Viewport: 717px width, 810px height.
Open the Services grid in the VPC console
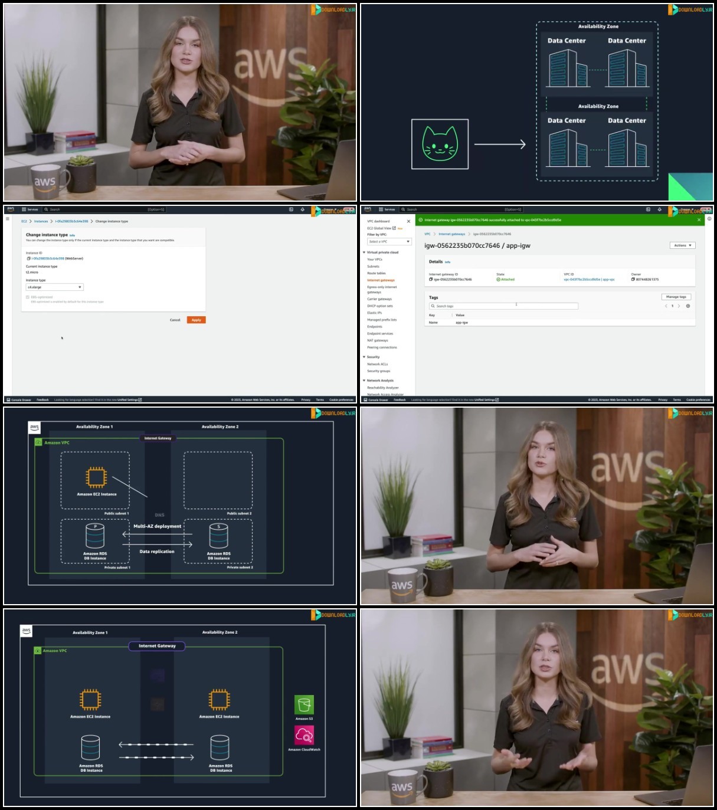[x=387, y=209]
